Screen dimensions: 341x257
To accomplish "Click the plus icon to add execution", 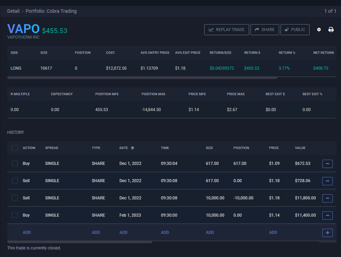I will click(x=327, y=233).
